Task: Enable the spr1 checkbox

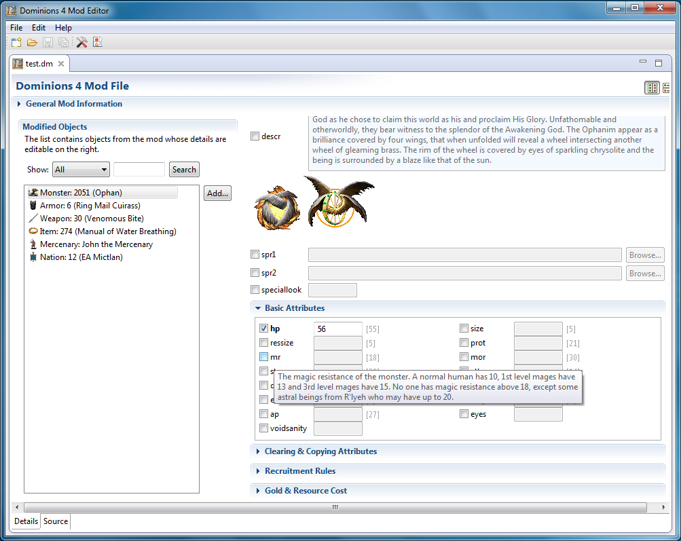Action: 255,255
